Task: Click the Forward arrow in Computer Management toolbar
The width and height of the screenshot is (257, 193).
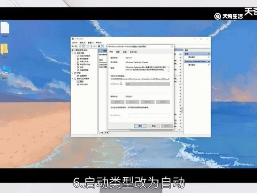Action: point(76,46)
